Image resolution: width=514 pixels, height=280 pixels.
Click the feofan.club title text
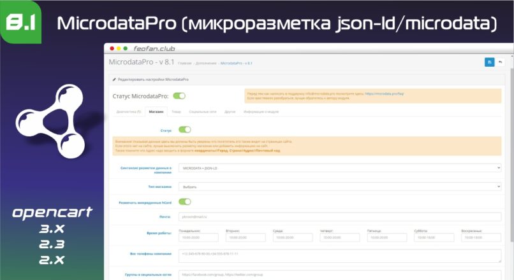coord(154,48)
